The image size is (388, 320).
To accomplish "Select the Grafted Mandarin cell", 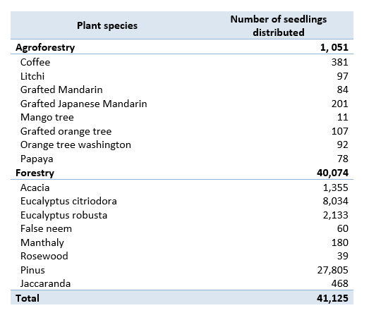I will tap(61, 90).
